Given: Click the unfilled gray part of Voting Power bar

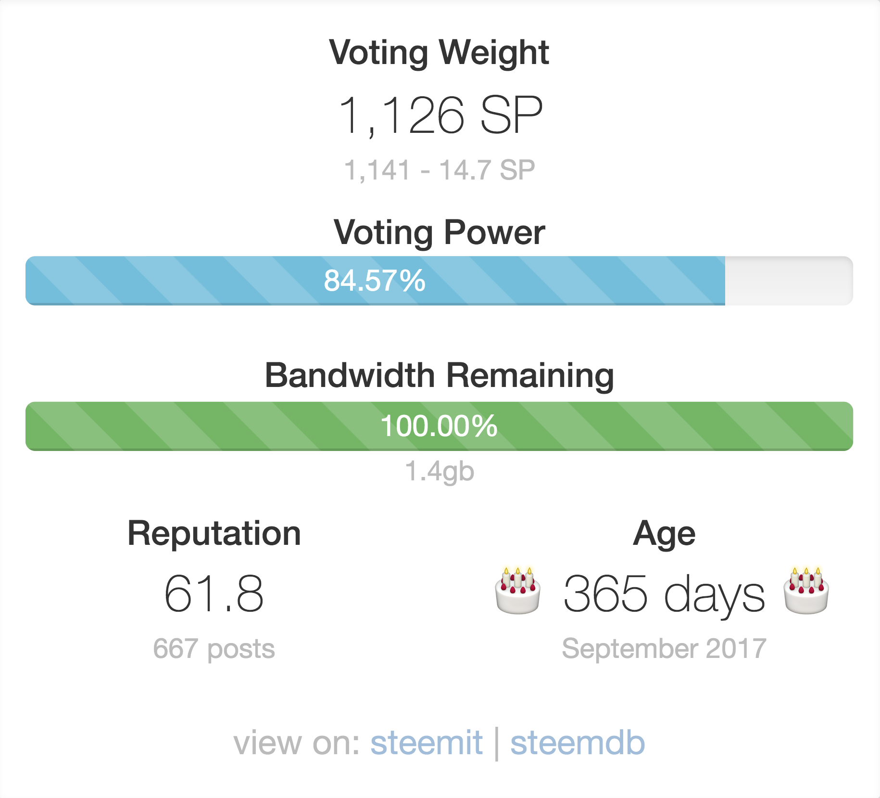Looking at the screenshot, I should 789,281.
